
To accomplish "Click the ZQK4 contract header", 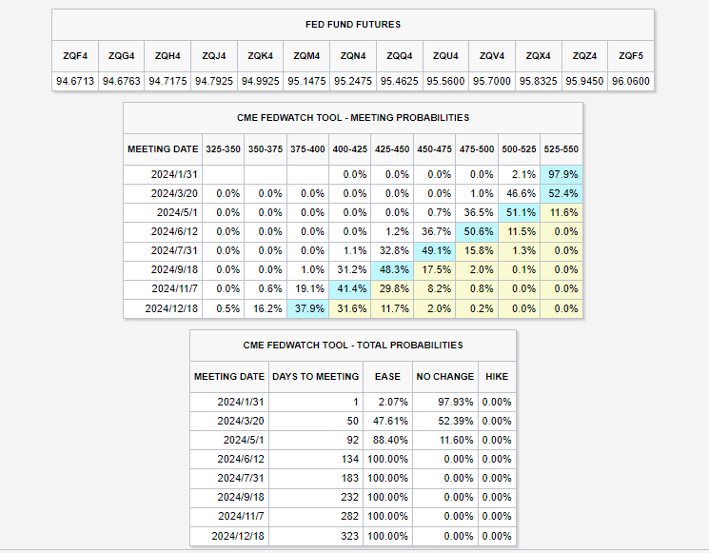I will (x=261, y=56).
